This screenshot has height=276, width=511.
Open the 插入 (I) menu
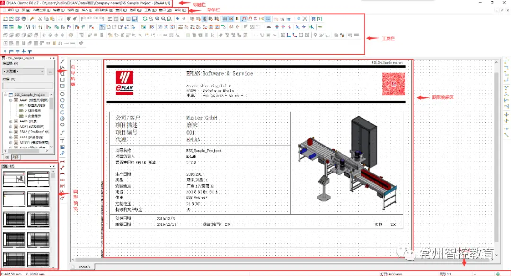pyautogui.click(x=87, y=10)
